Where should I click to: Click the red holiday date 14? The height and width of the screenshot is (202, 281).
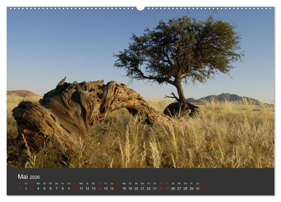[x=100, y=188]
